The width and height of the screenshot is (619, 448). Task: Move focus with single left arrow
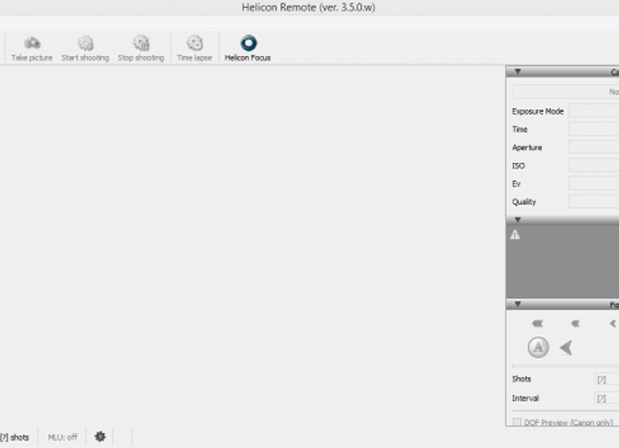click(613, 323)
